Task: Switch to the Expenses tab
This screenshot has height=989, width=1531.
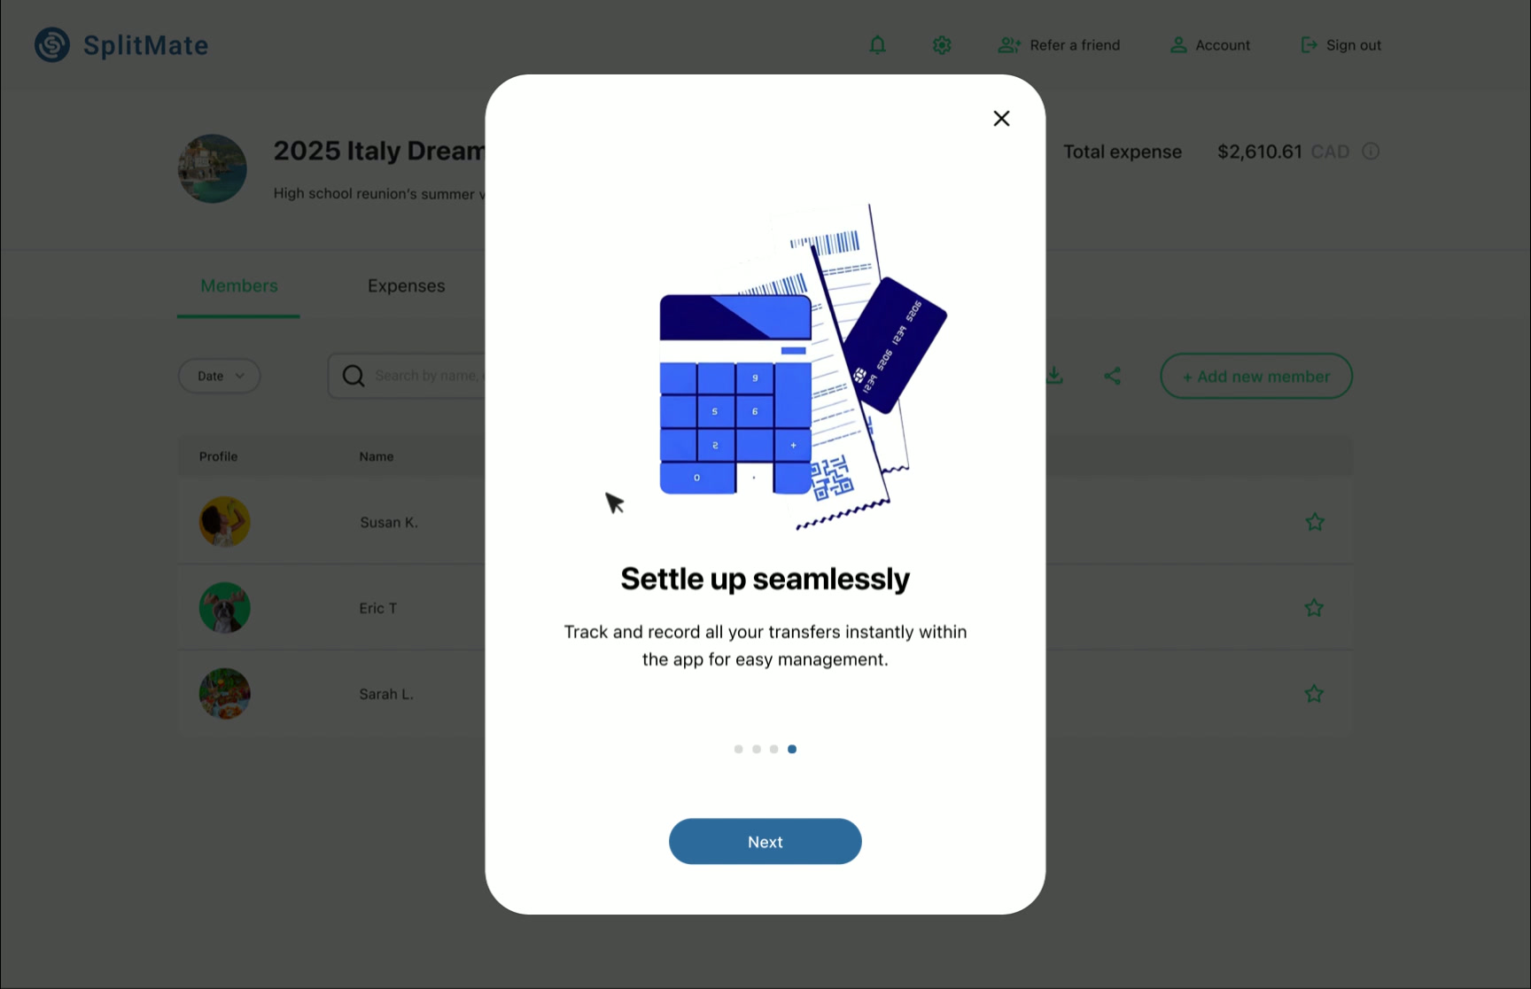Action: (x=406, y=286)
